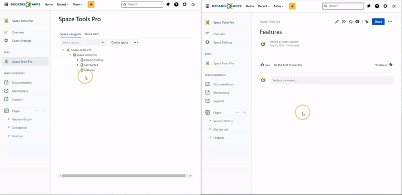Click Decadis Apps logo in right window
This screenshot has width=402, height=195.
tap(227, 6)
